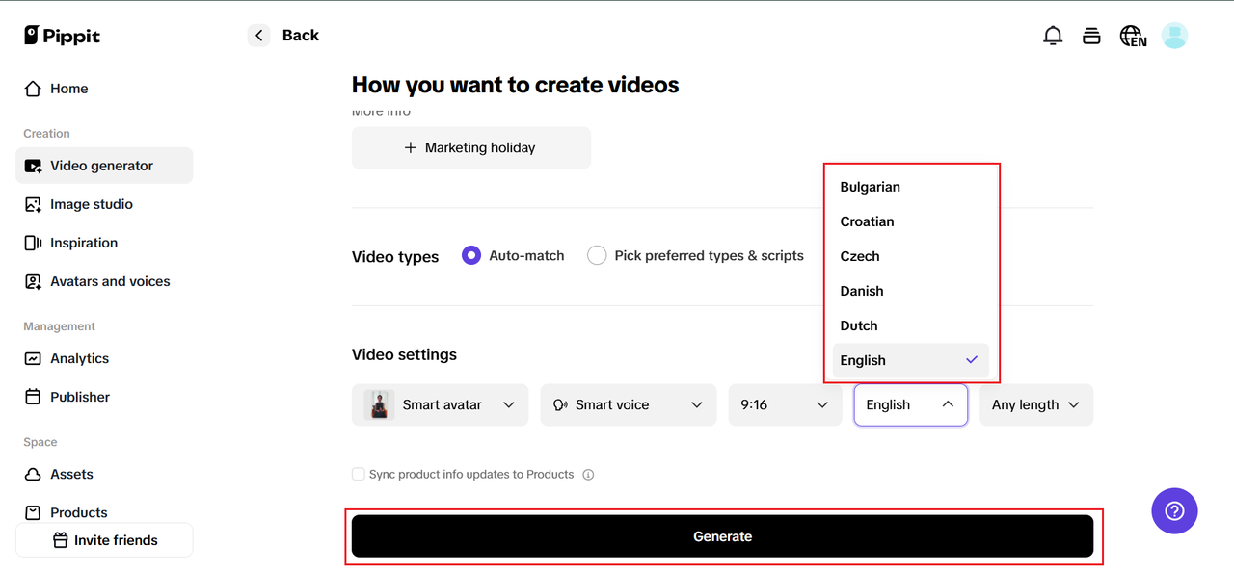This screenshot has height=572, width=1234.
Task: Click the Pippit logo
Action: click(63, 36)
